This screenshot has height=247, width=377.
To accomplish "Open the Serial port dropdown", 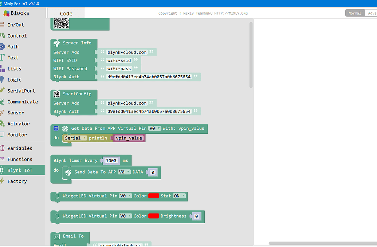I will coord(75,138).
